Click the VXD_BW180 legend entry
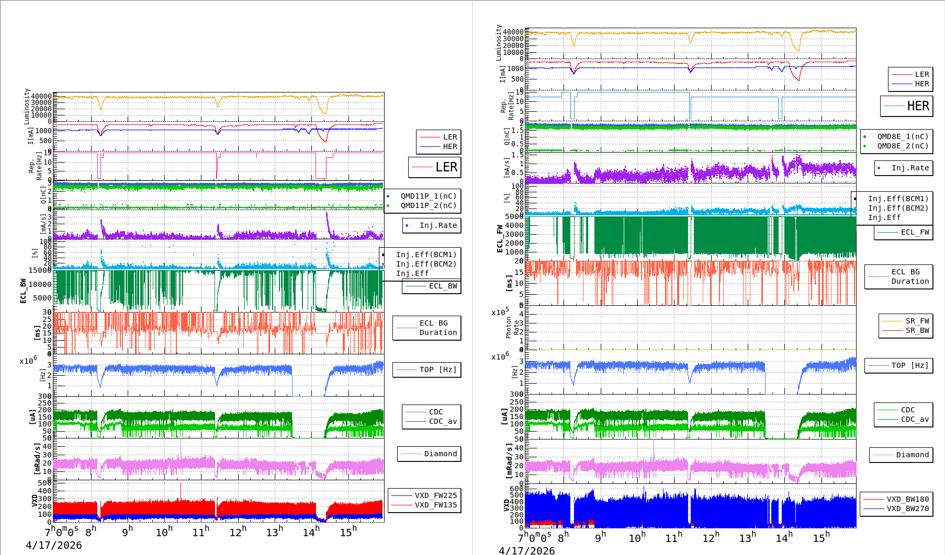 (907, 499)
